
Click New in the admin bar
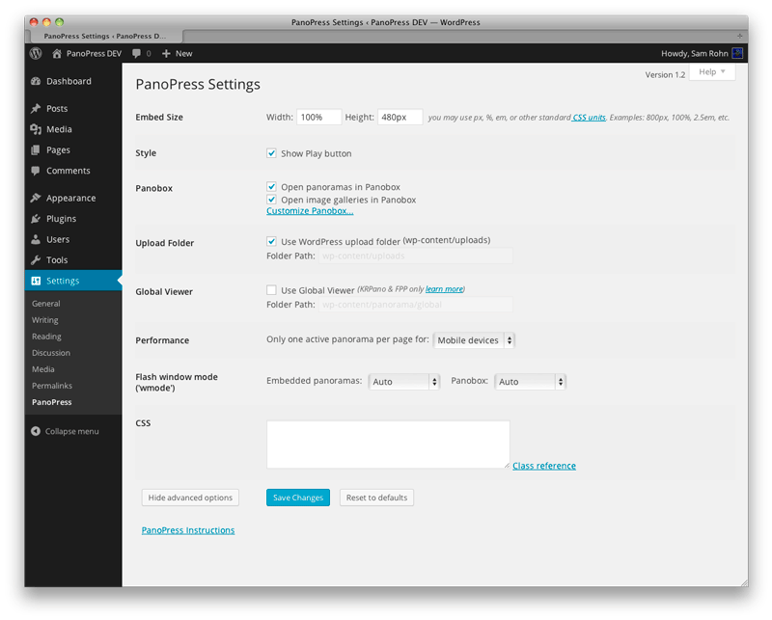(183, 53)
